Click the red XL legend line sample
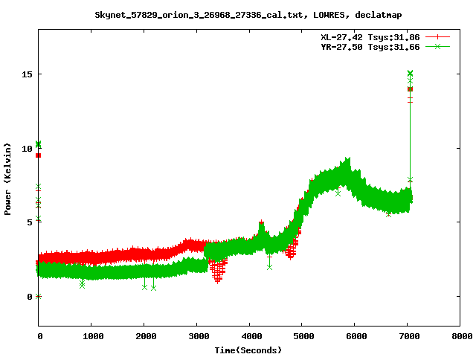Viewport: 476px width, 357px height. click(437, 37)
